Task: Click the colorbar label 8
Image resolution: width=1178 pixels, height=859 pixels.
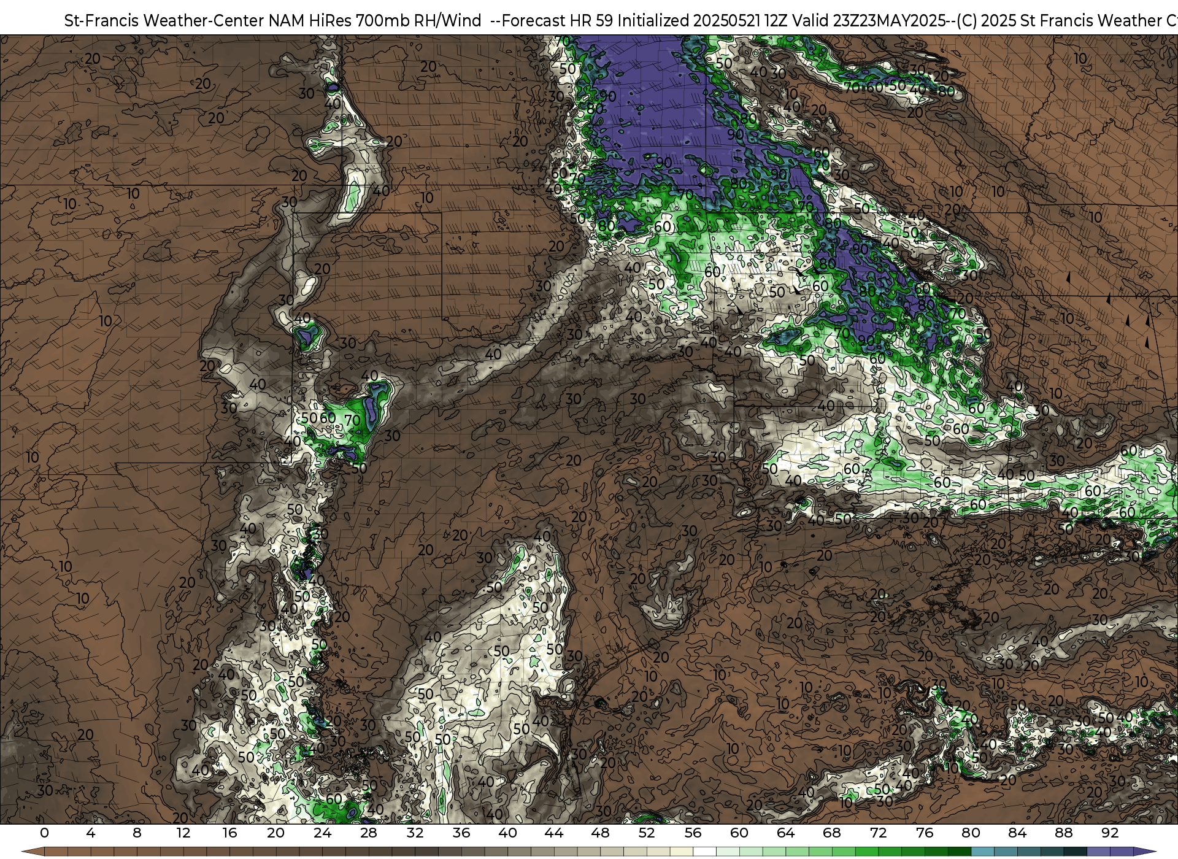Action: [137, 833]
